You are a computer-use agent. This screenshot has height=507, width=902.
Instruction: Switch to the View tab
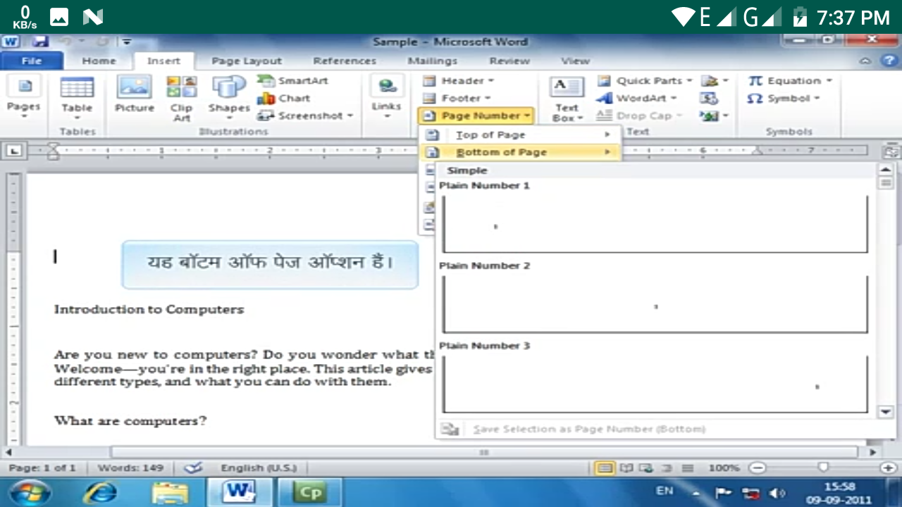[x=575, y=61]
